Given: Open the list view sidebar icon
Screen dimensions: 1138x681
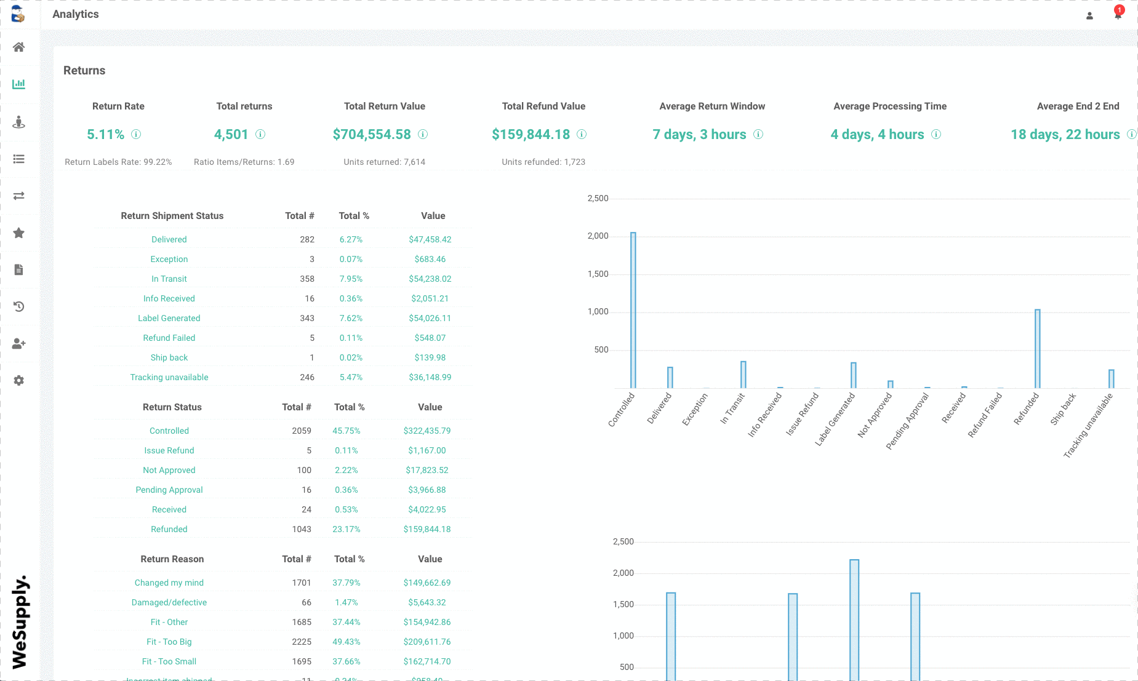Looking at the screenshot, I should click(19, 159).
